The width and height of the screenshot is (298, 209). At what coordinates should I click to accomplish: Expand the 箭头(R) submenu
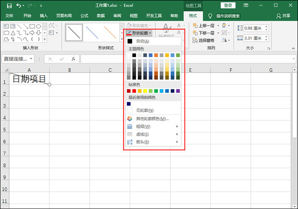click(153, 142)
